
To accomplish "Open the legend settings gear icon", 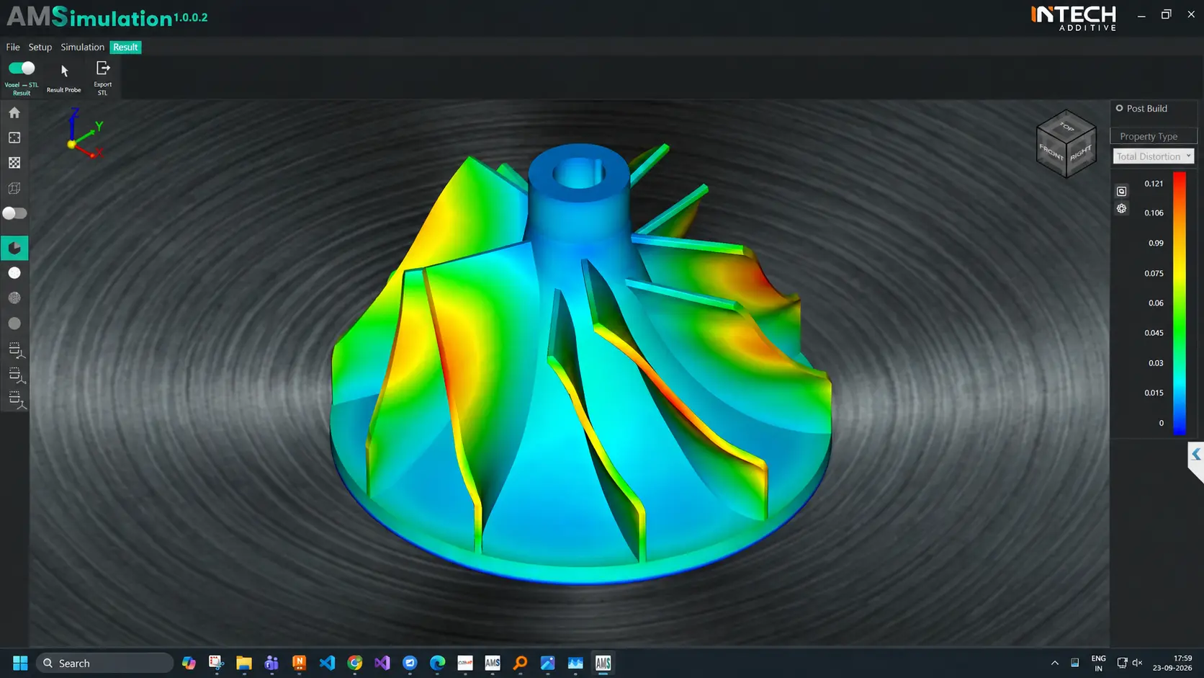I will click(1121, 208).
